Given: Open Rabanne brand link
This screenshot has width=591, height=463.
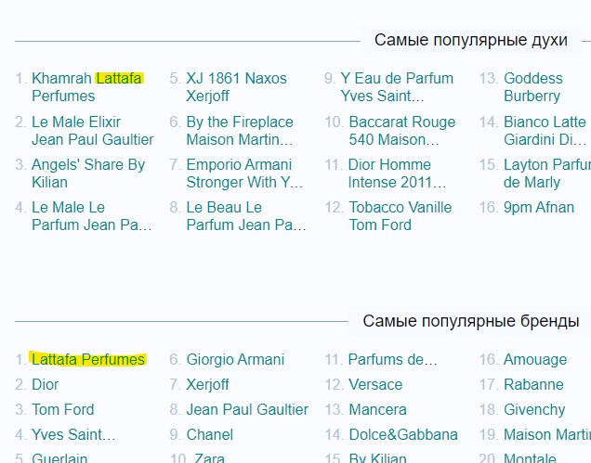Looking at the screenshot, I should tap(533, 385).
